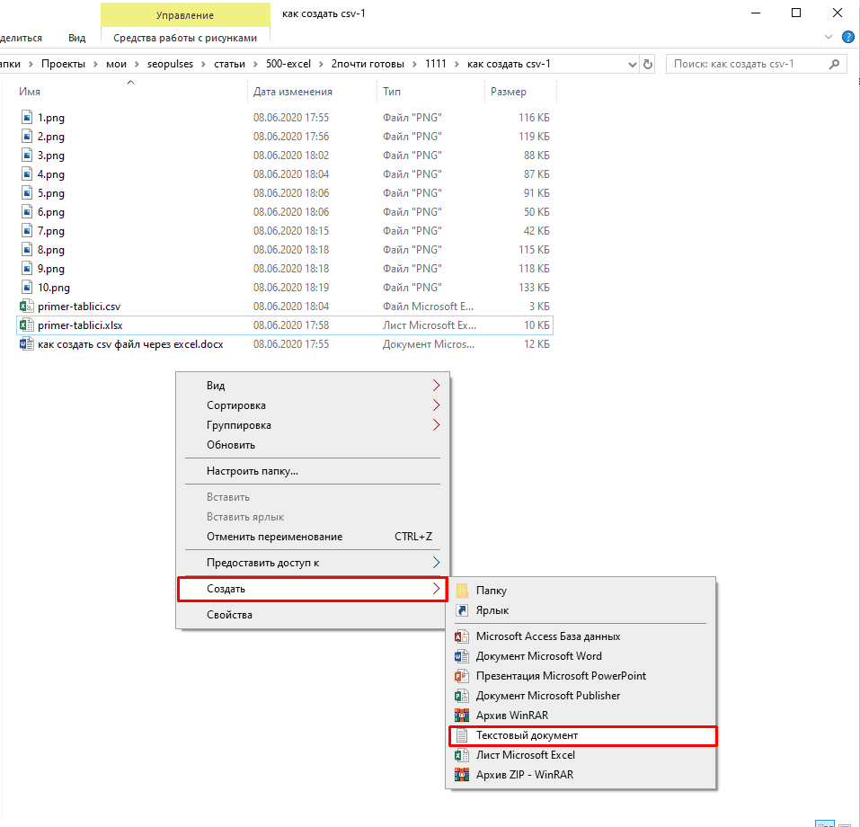Viewport: 860px width, 827px height.
Task: Sort files by Дата изменения column
Action: coord(293,92)
